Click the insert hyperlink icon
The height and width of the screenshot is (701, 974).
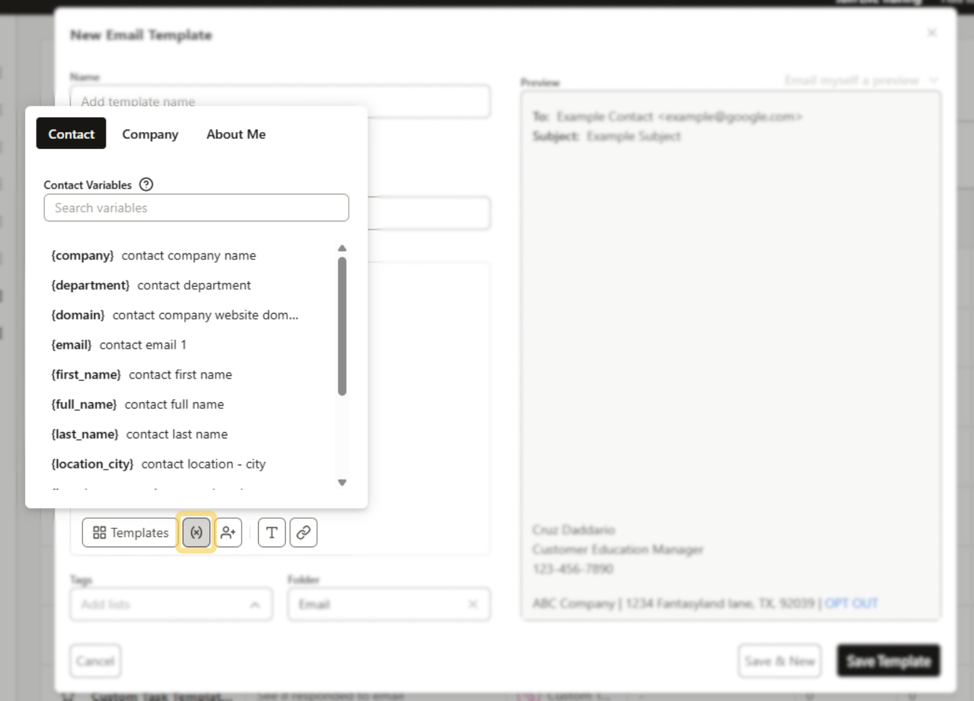(x=303, y=532)
